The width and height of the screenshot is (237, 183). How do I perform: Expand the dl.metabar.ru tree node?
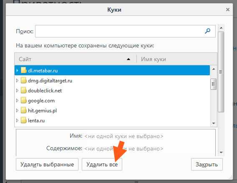(x=17, y=70)
